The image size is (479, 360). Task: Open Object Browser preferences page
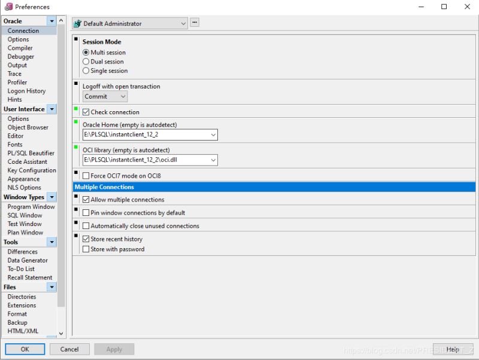point(28,127)
